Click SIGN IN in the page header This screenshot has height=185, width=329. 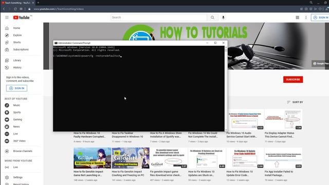320,17
